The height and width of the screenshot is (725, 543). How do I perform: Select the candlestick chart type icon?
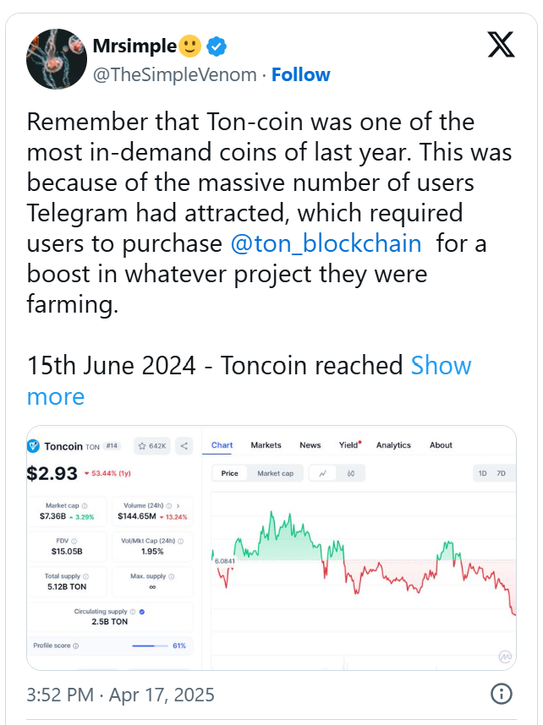349,473
